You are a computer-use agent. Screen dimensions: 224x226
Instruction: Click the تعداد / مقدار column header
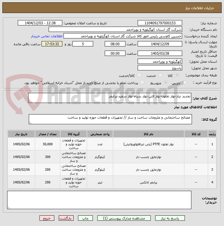tap(47, 134)
